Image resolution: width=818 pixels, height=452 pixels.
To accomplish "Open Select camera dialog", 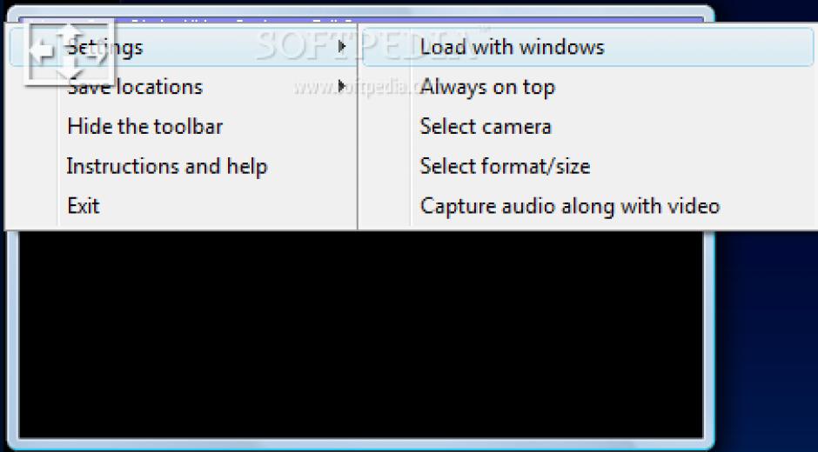I will [x=588, y=126].
